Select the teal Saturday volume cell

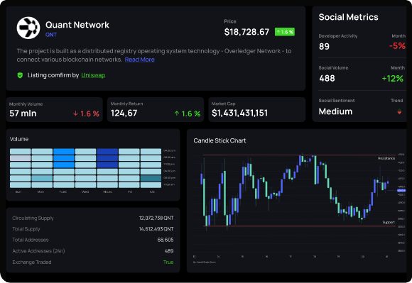(151, 178)
